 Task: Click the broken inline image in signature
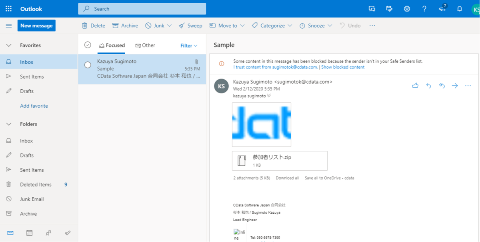click(240, 235)
